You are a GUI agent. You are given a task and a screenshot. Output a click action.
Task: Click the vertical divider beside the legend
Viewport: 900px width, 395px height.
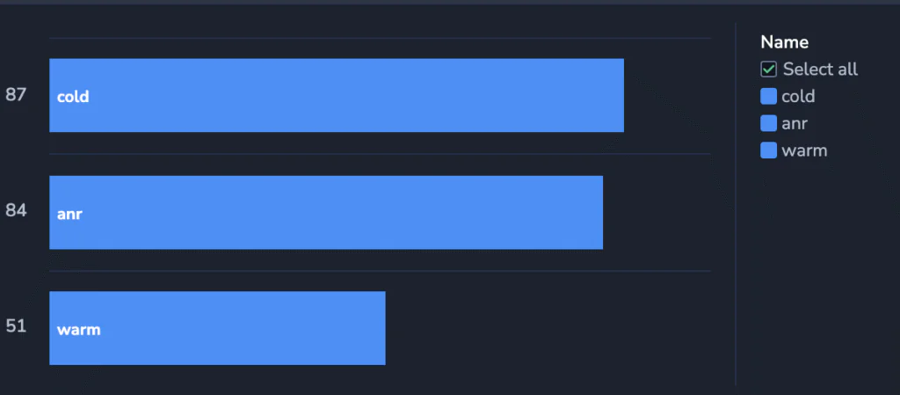[x=736, y=204]
